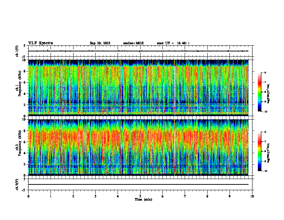The height and width of the screenshot is (220, 284).
Task: Click the ch.2 frequency tick label "6"
Action: click(25, 142)
